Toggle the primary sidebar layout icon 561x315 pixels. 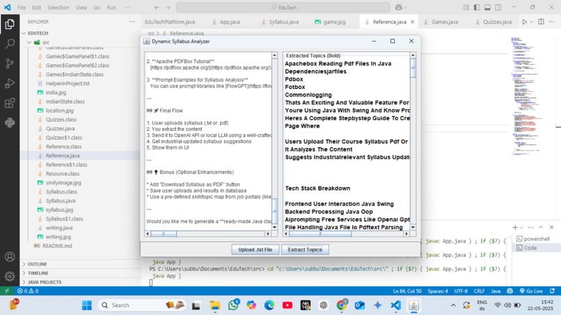point(477,8)
